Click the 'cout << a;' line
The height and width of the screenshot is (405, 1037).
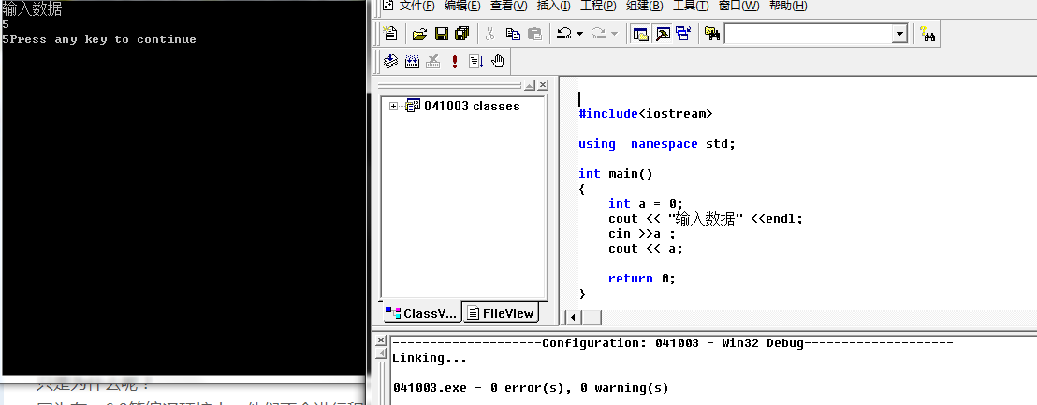coord(646,249)
